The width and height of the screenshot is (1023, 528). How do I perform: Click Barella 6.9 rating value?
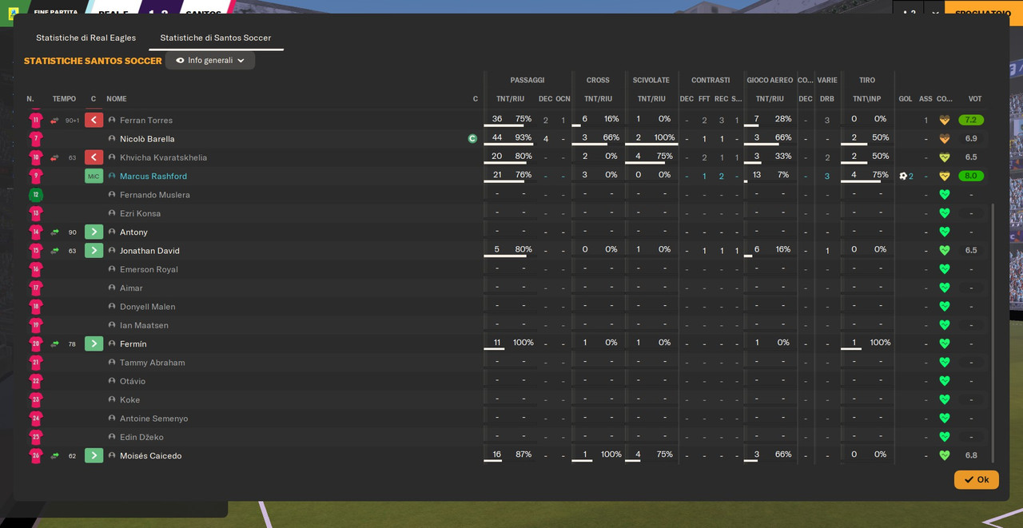pyautogui.click(x=971, y=138)
